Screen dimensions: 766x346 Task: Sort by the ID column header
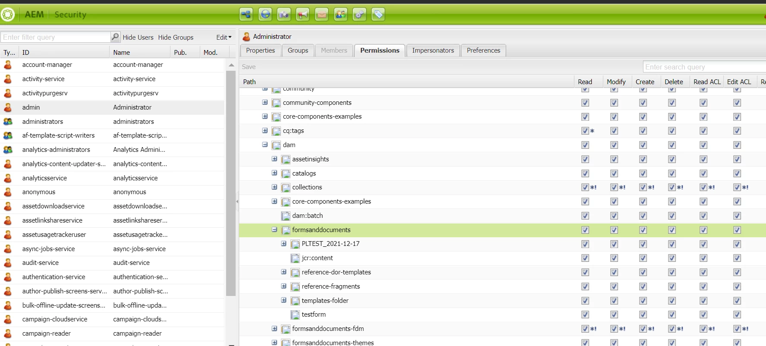click(64, 52)
